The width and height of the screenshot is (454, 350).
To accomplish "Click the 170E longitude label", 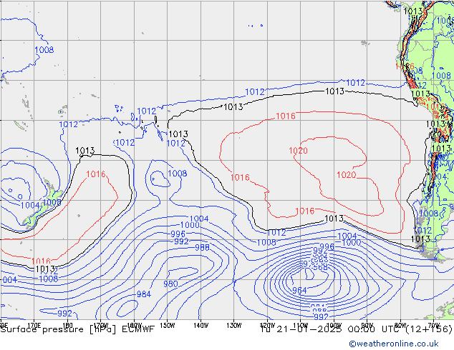I will [x=34, y=325].
